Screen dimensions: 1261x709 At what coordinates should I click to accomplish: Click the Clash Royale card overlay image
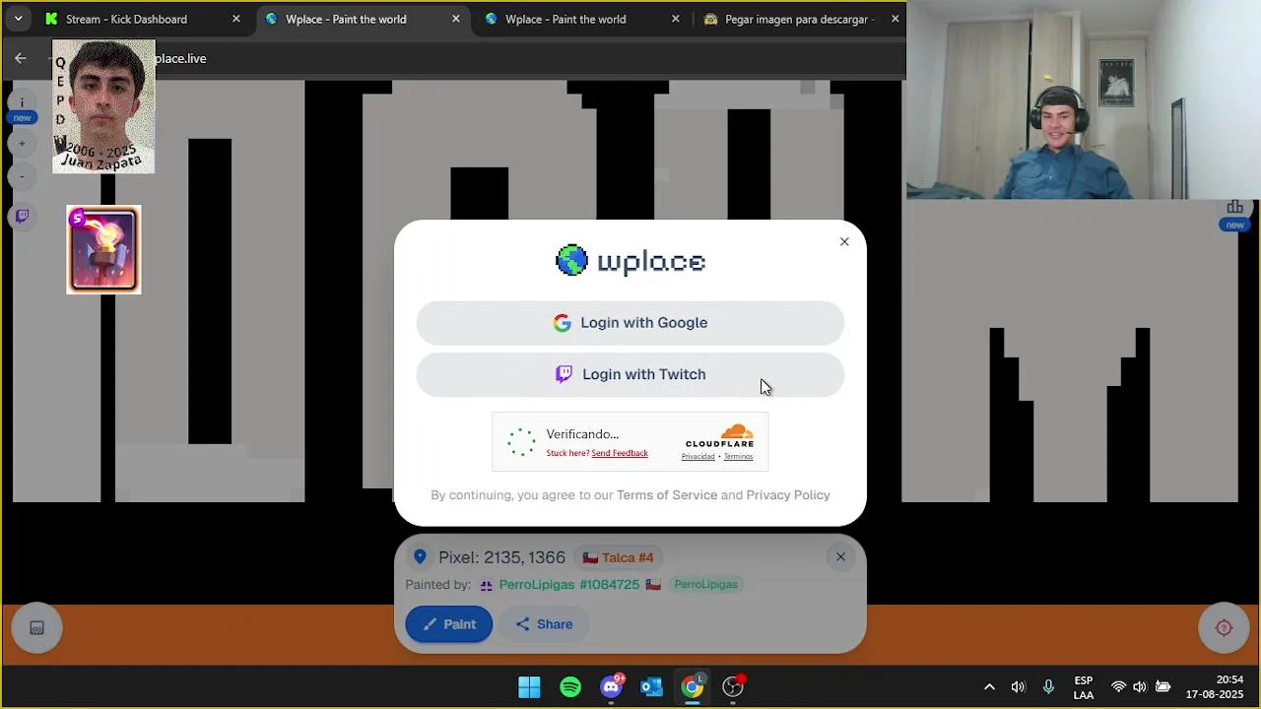click(103, 250)
